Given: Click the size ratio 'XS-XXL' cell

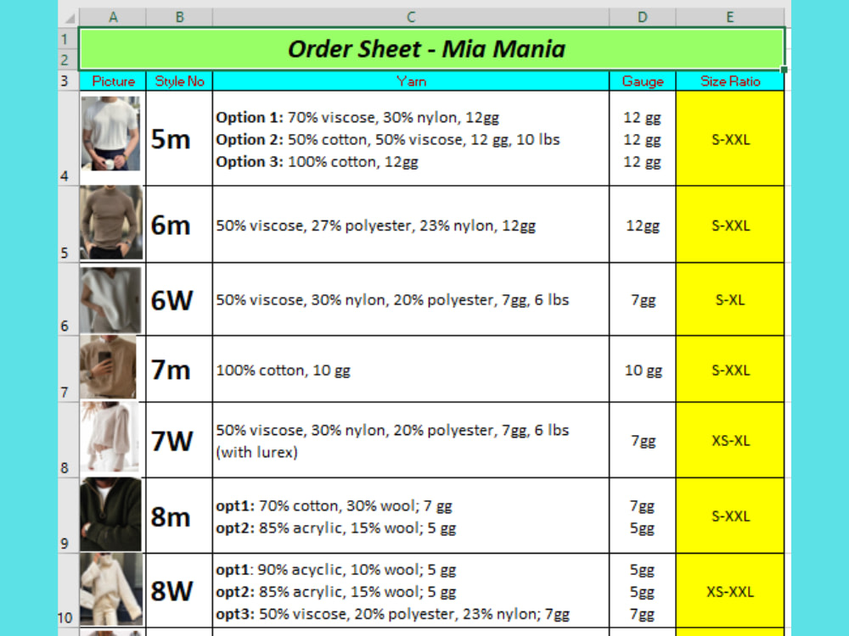Looking at the screenshot, I should [x=730, y=590].
